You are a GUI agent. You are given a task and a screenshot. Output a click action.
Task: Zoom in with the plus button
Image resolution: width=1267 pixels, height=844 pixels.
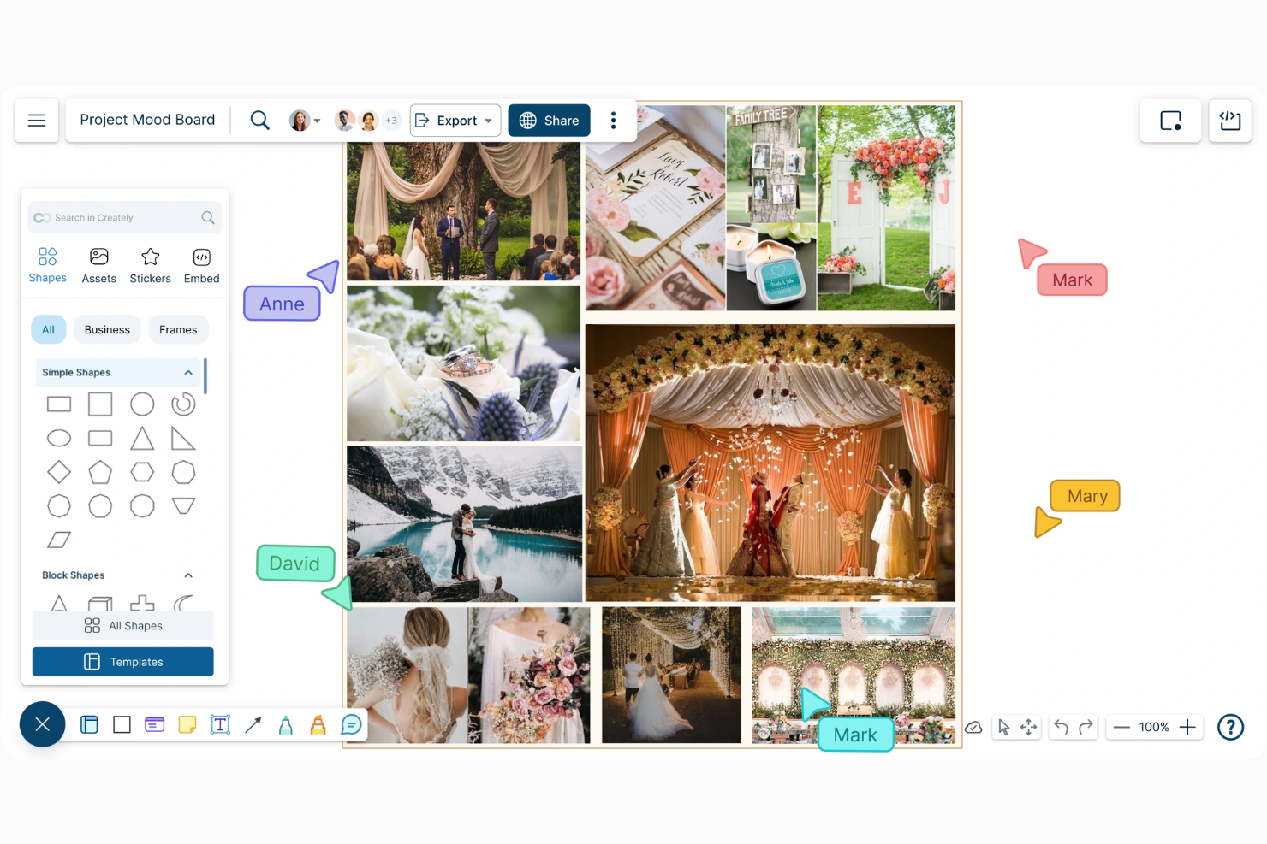1187,728
